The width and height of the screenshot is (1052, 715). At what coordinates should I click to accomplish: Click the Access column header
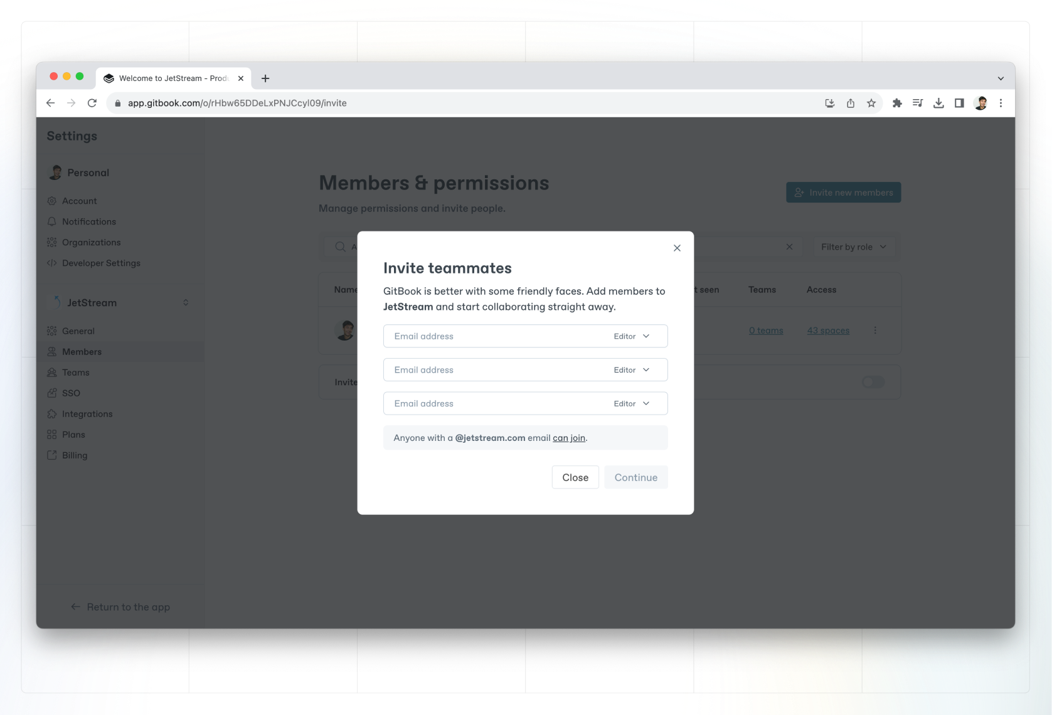pos(821,290)
